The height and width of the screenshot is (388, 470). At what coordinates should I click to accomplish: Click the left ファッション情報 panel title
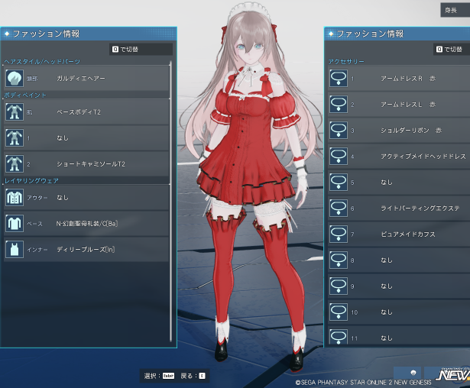tap(46, 34)
